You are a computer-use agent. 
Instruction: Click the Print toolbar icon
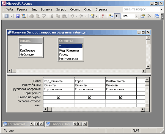pos(31,16)
